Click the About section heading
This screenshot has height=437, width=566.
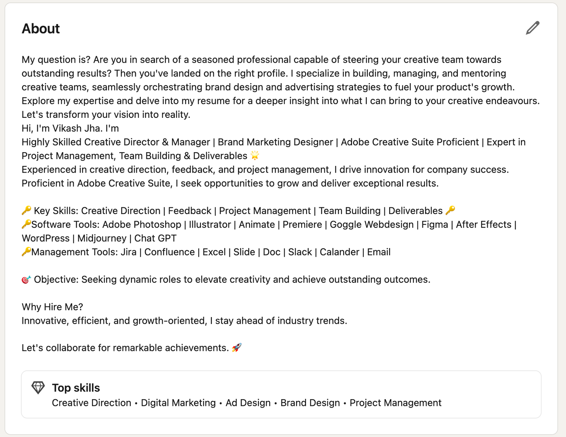pyautogui.click(x=41, y=29)
